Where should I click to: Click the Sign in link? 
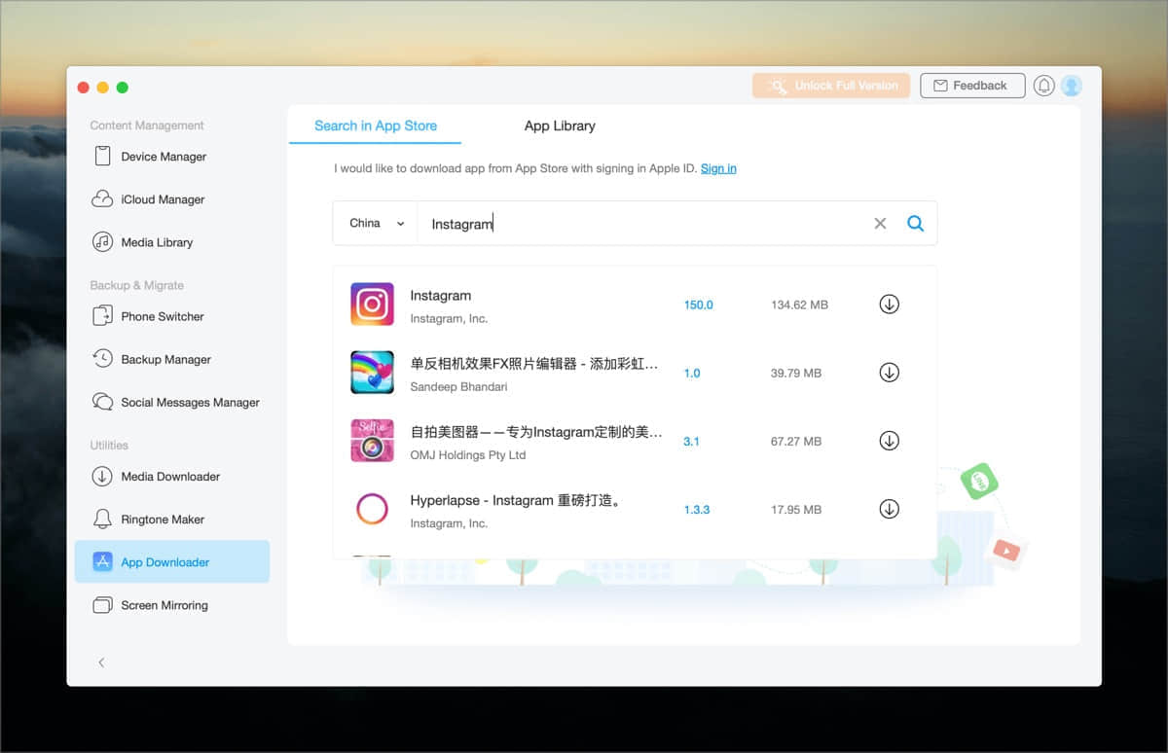tap(718, 168)
